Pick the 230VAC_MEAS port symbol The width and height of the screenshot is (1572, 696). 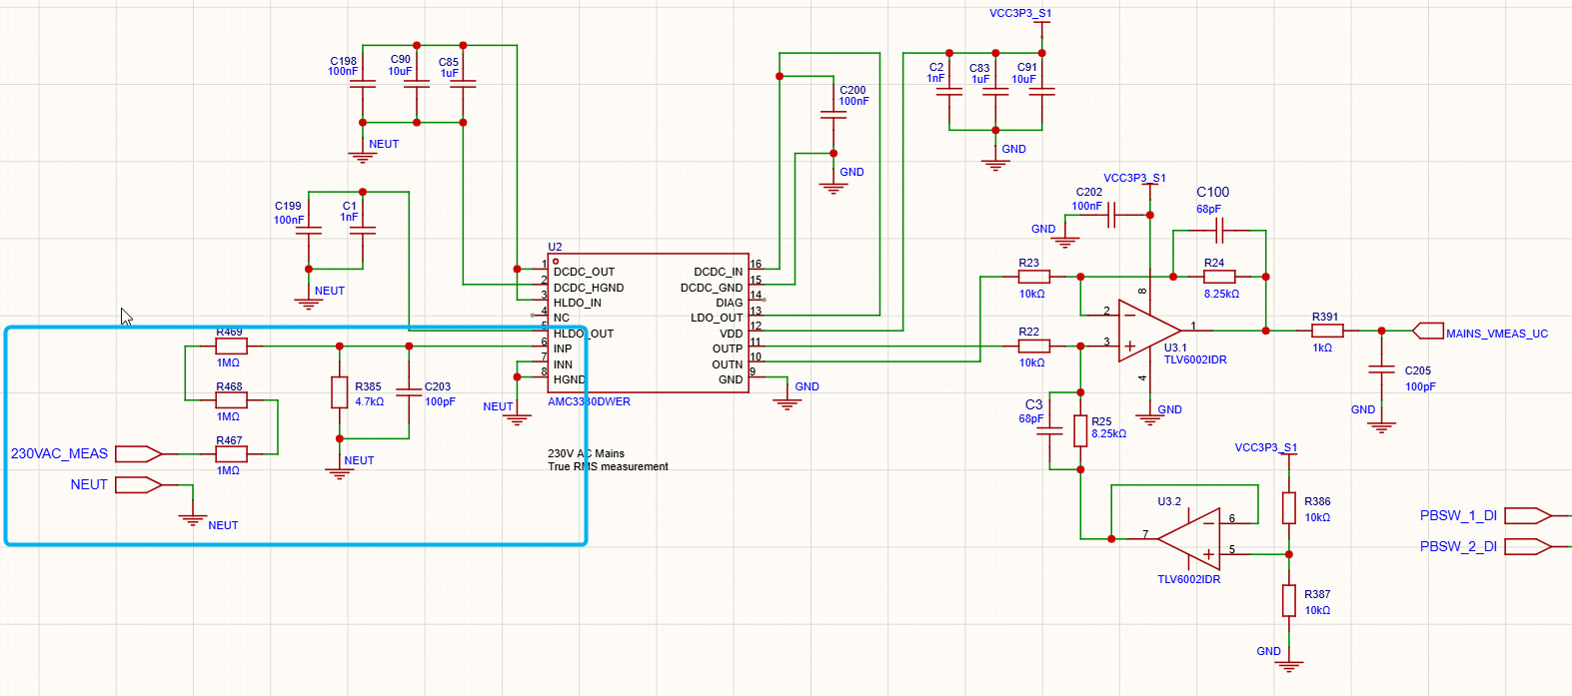coord(139,454)
